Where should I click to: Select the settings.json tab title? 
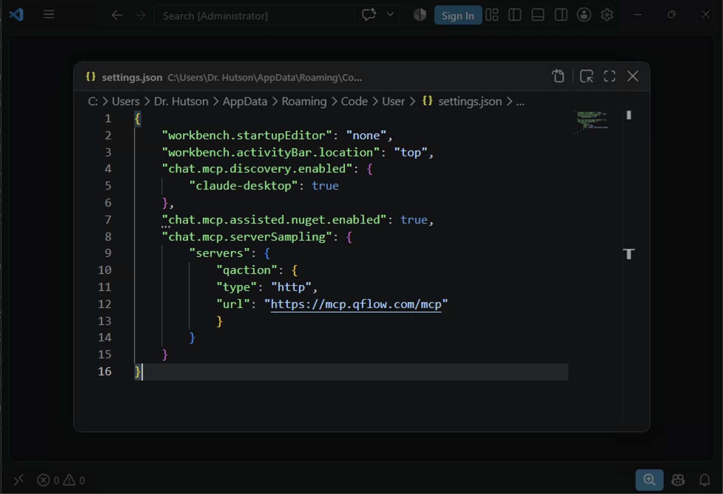click(132, 77)
